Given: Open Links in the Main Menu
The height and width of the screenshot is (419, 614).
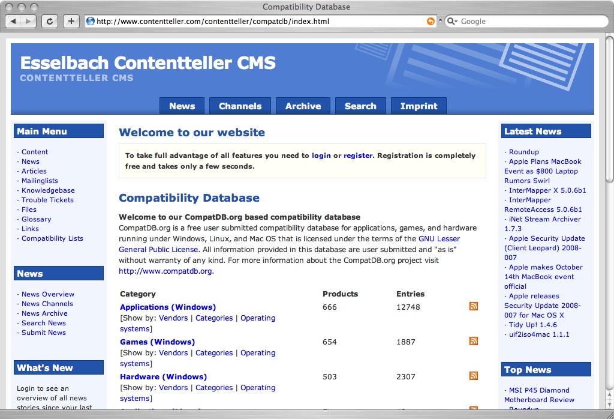Looking at the screenshot, I should 30,229.
